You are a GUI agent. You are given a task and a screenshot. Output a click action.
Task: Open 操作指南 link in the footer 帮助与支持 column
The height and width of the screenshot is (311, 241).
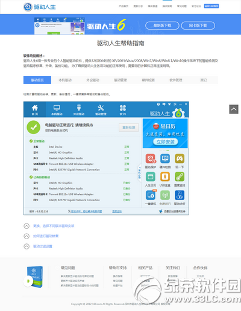point(117,277)
